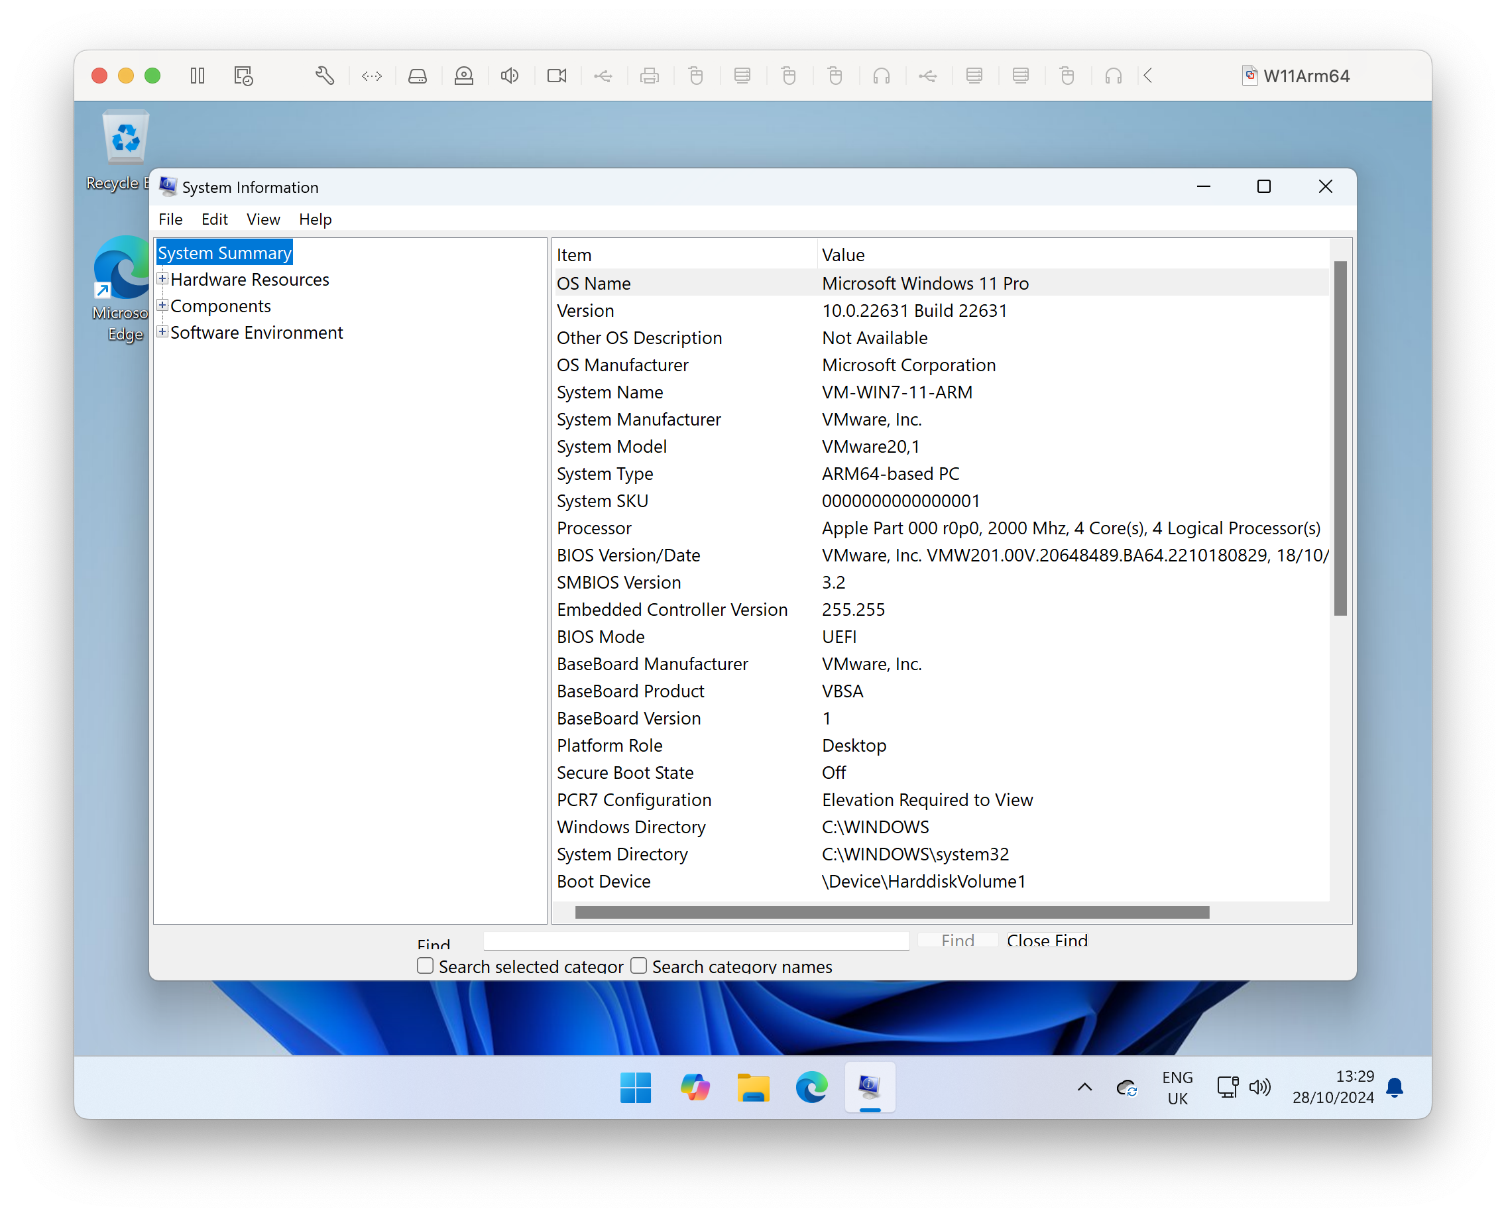Open File Explorer from the taskbar
The image size is (1506, 1217).
(753, 1087)
